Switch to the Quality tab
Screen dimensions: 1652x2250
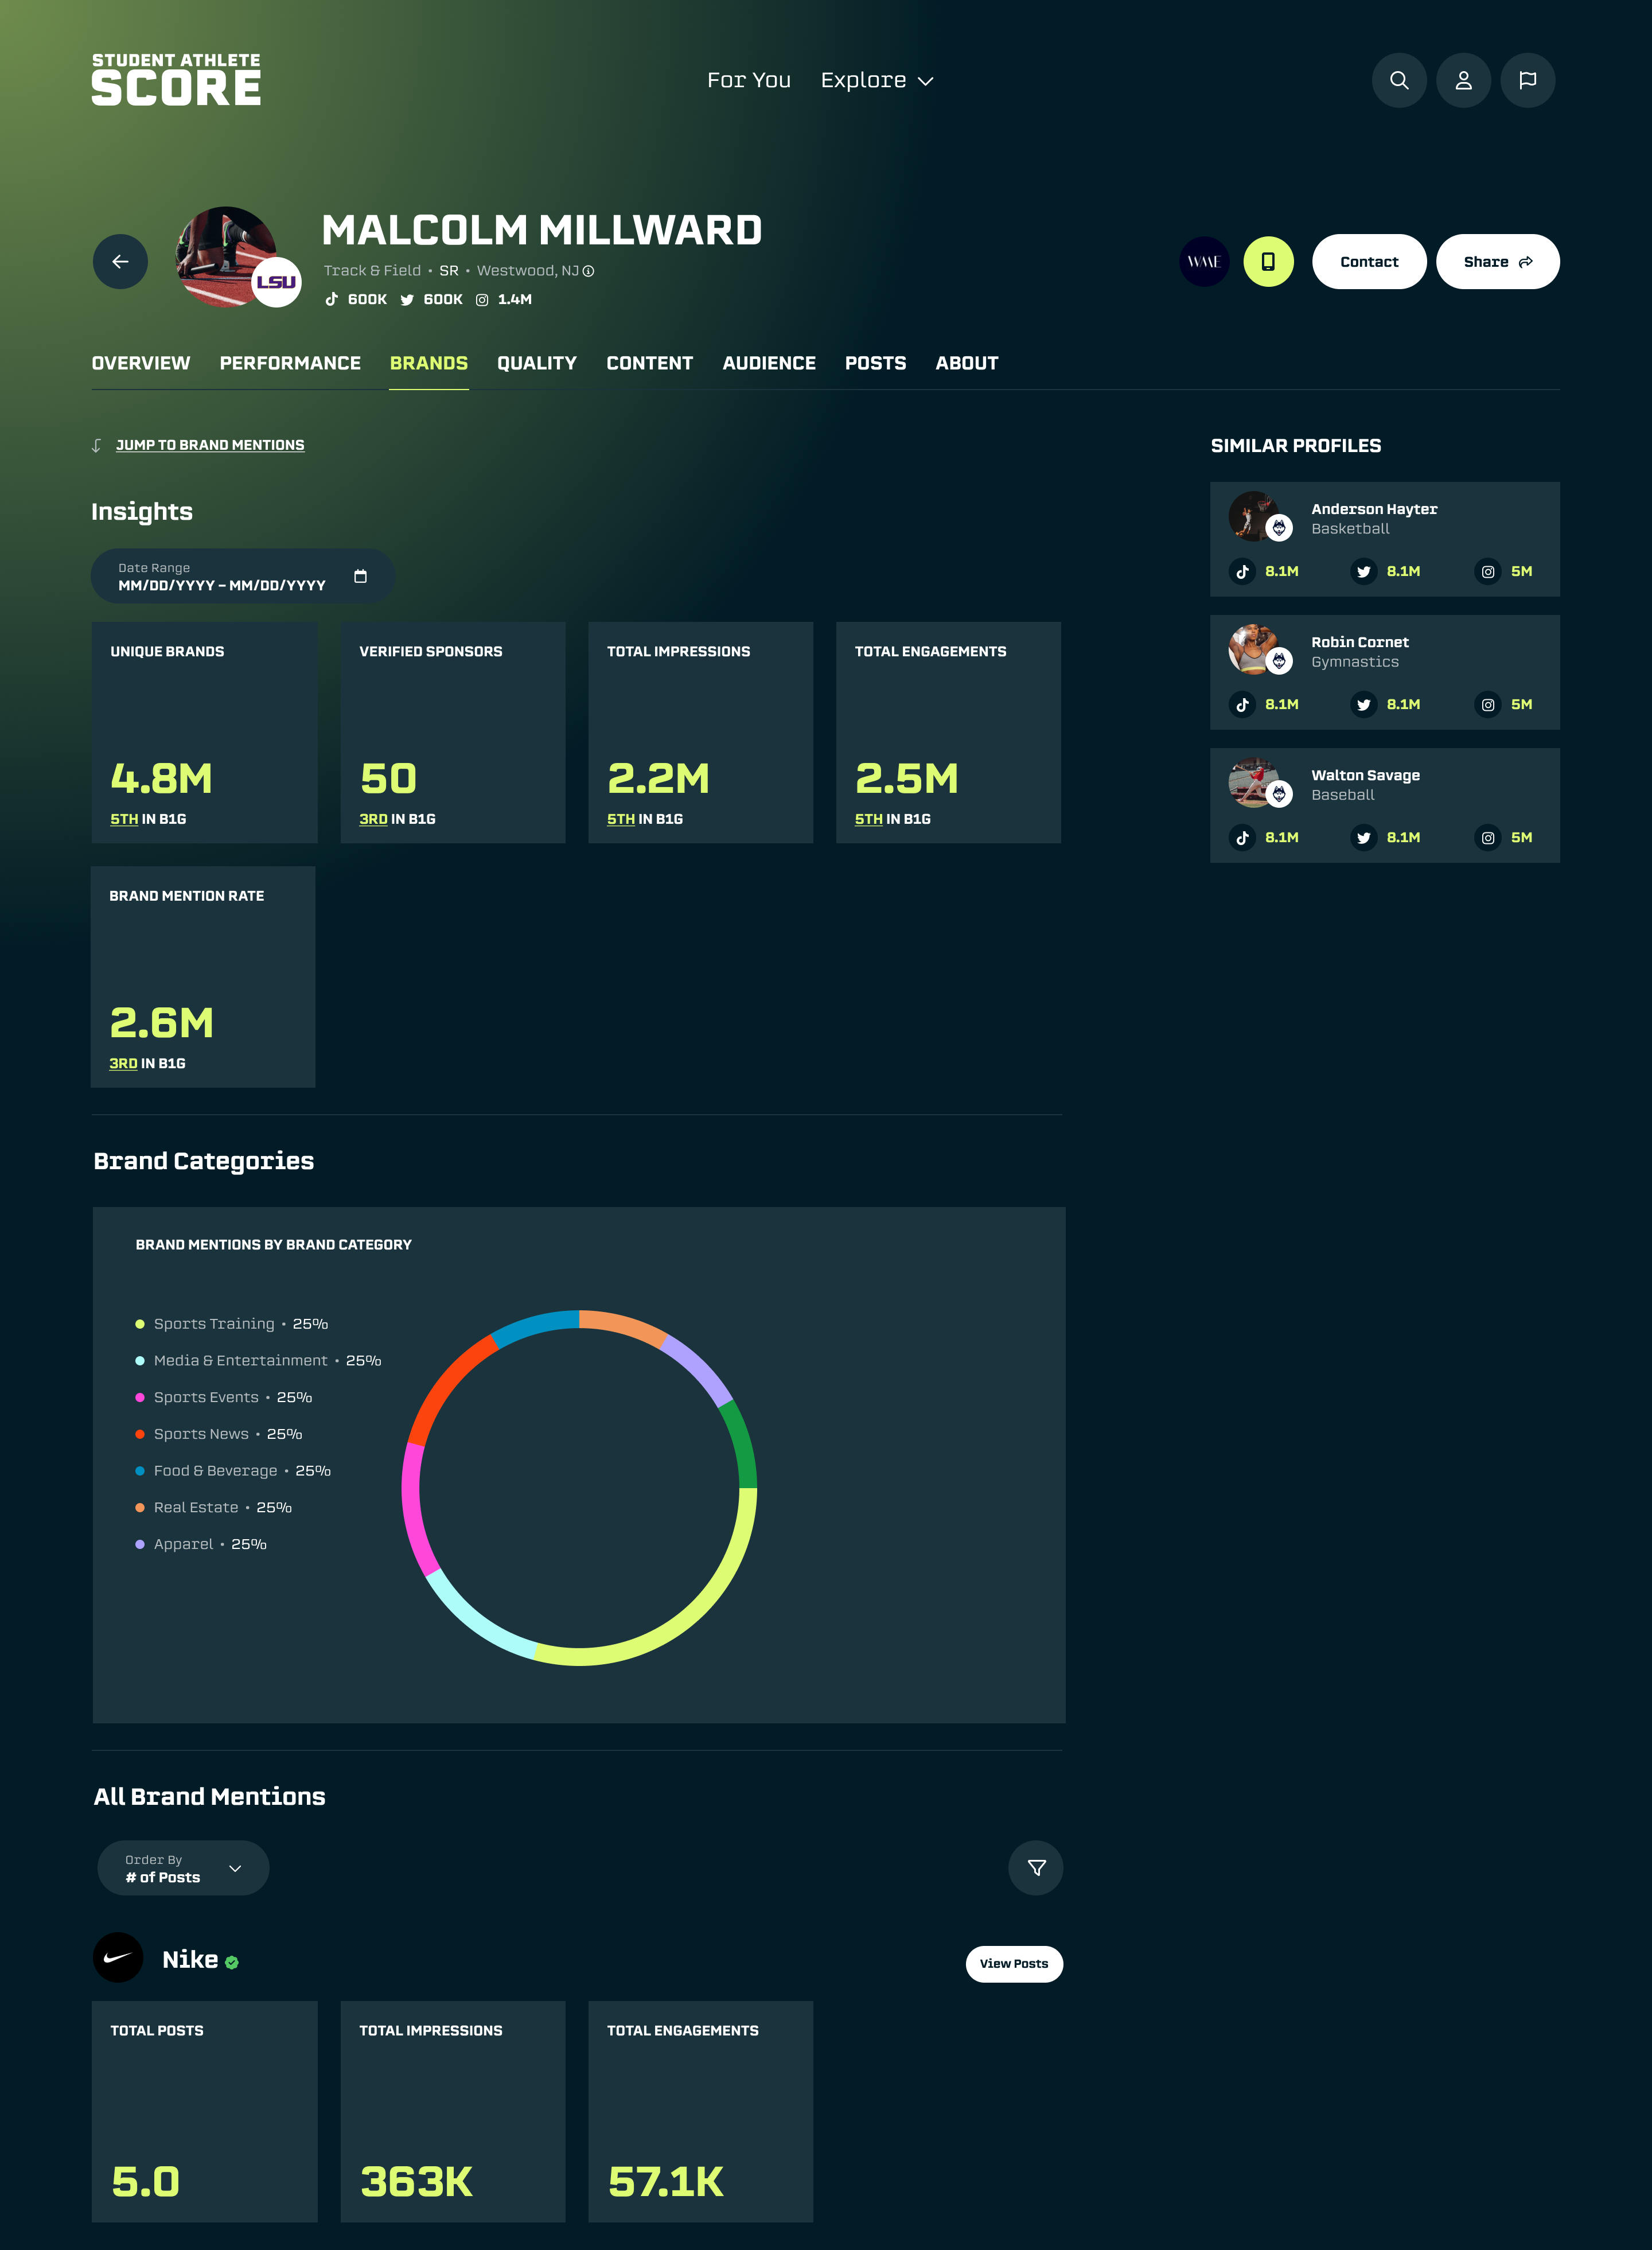pos(537,363)
